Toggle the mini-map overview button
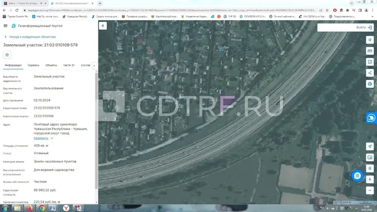377x212 pixels. [x=370, y=157]
